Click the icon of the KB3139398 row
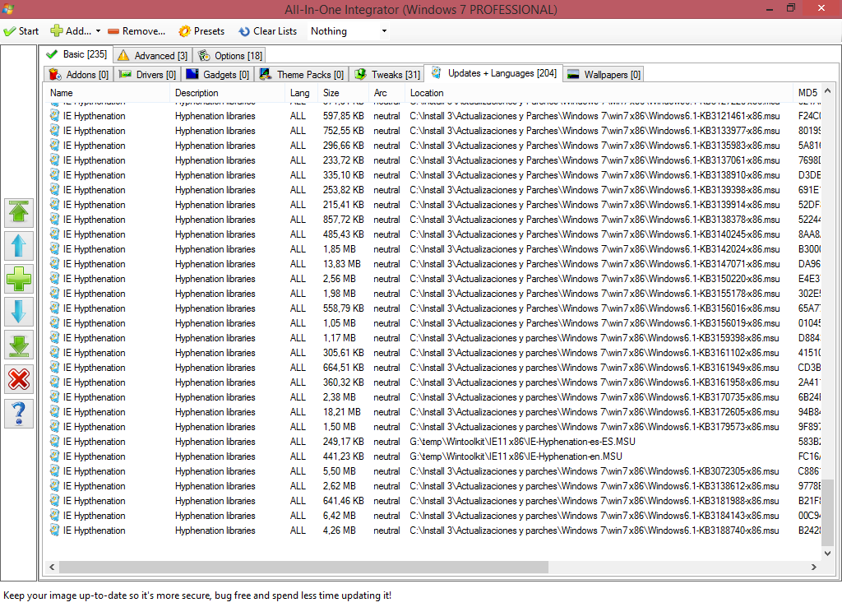Image resolution: width=842 pixels, height=607 pixels. [x=54, y=190]
